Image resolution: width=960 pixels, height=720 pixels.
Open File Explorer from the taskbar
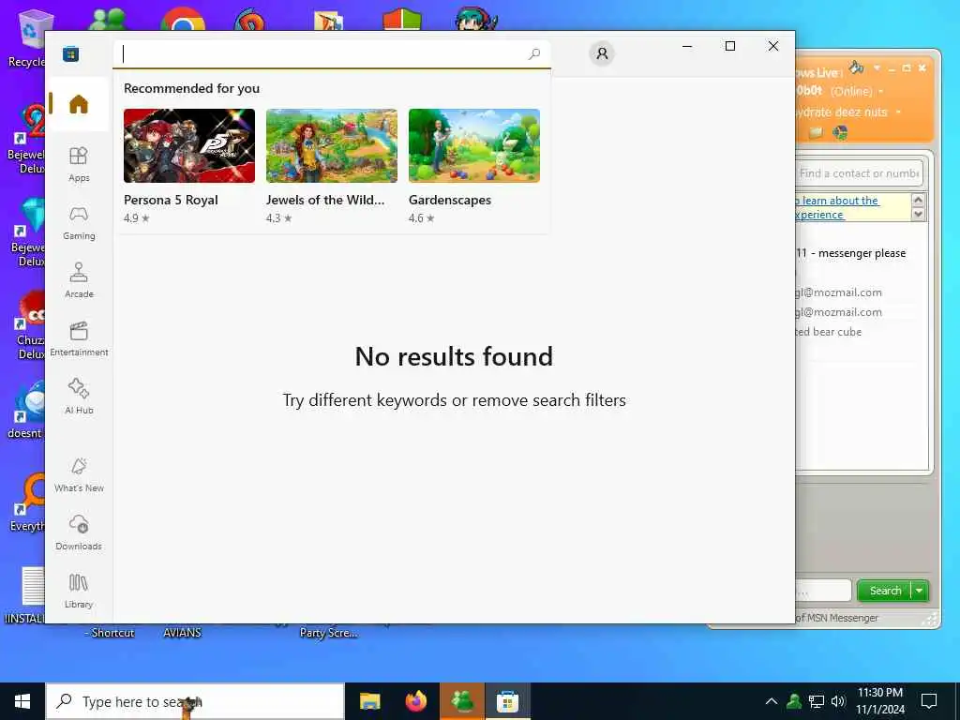tap(369, 701)
